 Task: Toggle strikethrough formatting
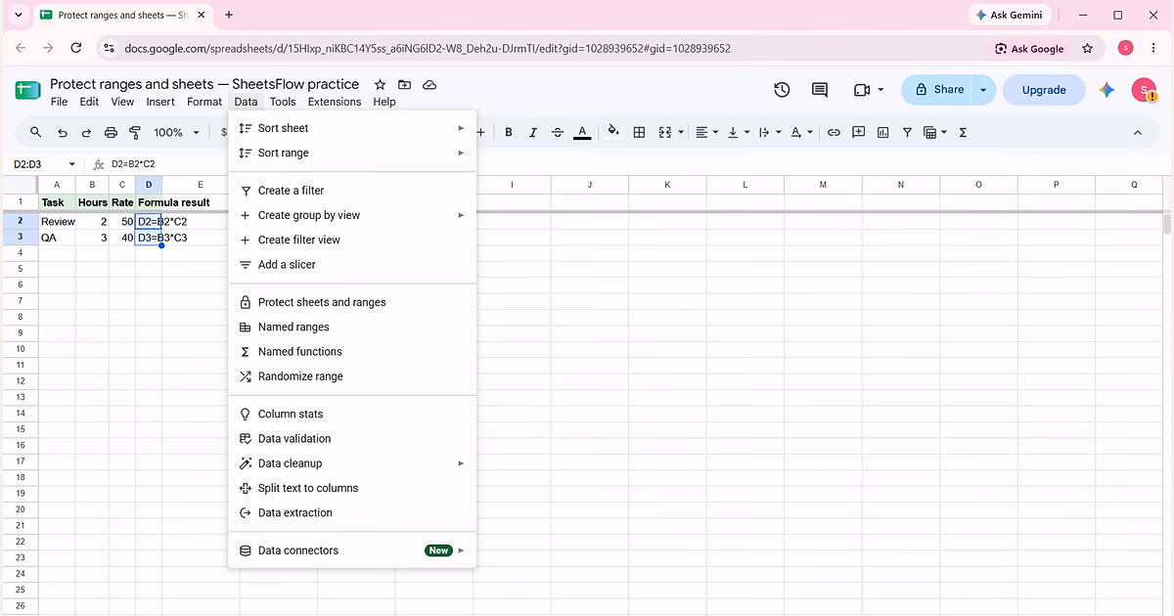pos(558,132)
